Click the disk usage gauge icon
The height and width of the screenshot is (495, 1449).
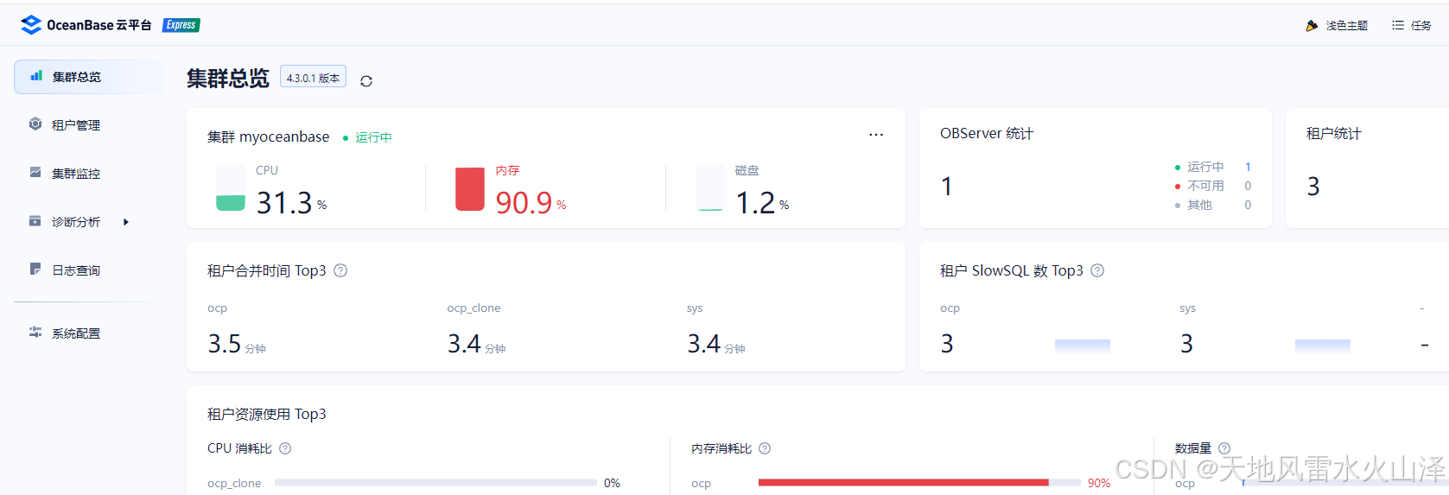click(710, 187)
